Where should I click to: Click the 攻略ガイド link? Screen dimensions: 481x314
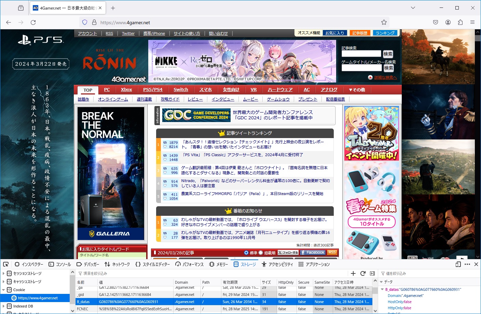170,99
